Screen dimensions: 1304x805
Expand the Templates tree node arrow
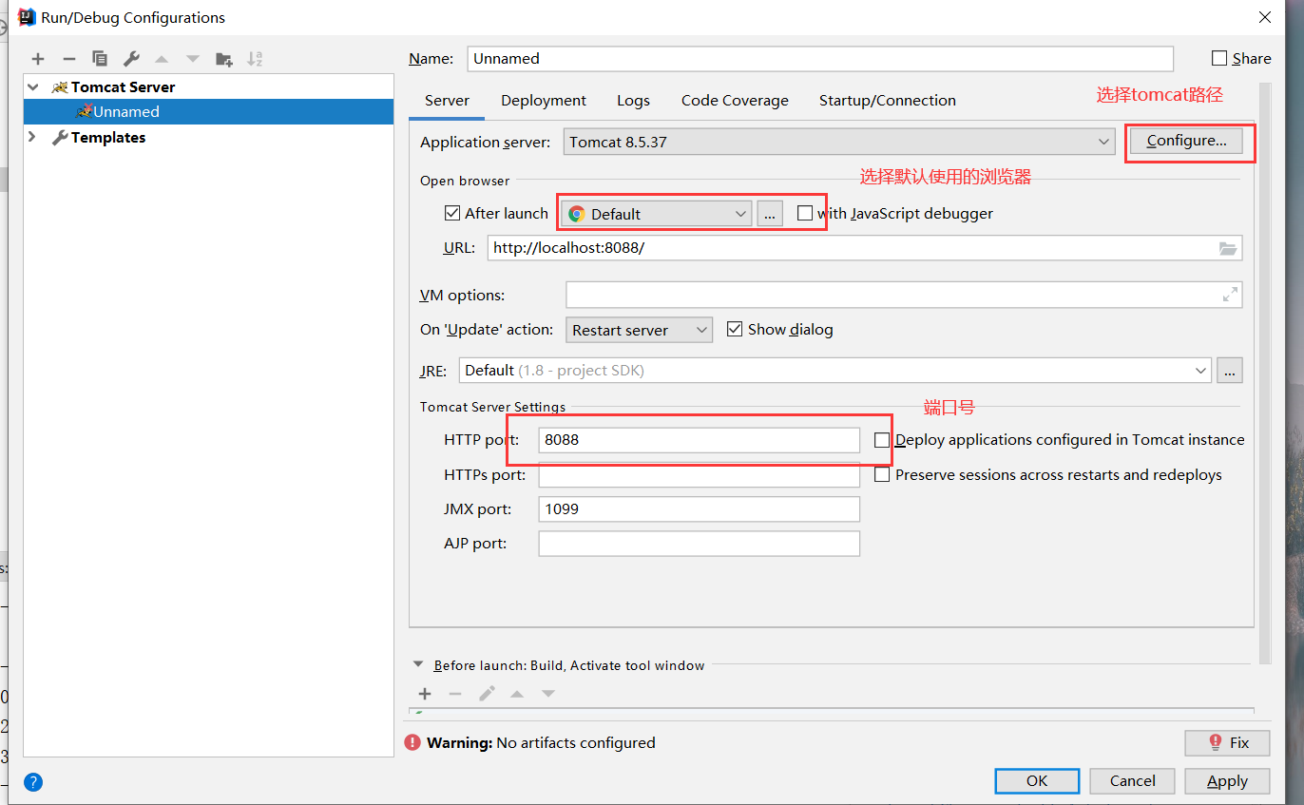[33, 137]
